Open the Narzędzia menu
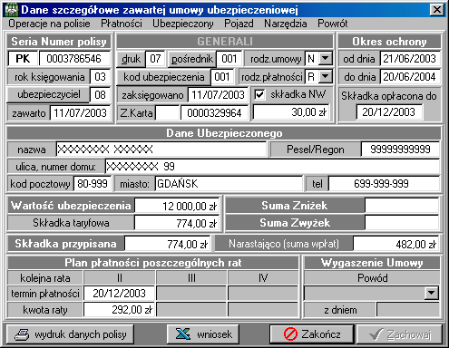 (286, 24)
